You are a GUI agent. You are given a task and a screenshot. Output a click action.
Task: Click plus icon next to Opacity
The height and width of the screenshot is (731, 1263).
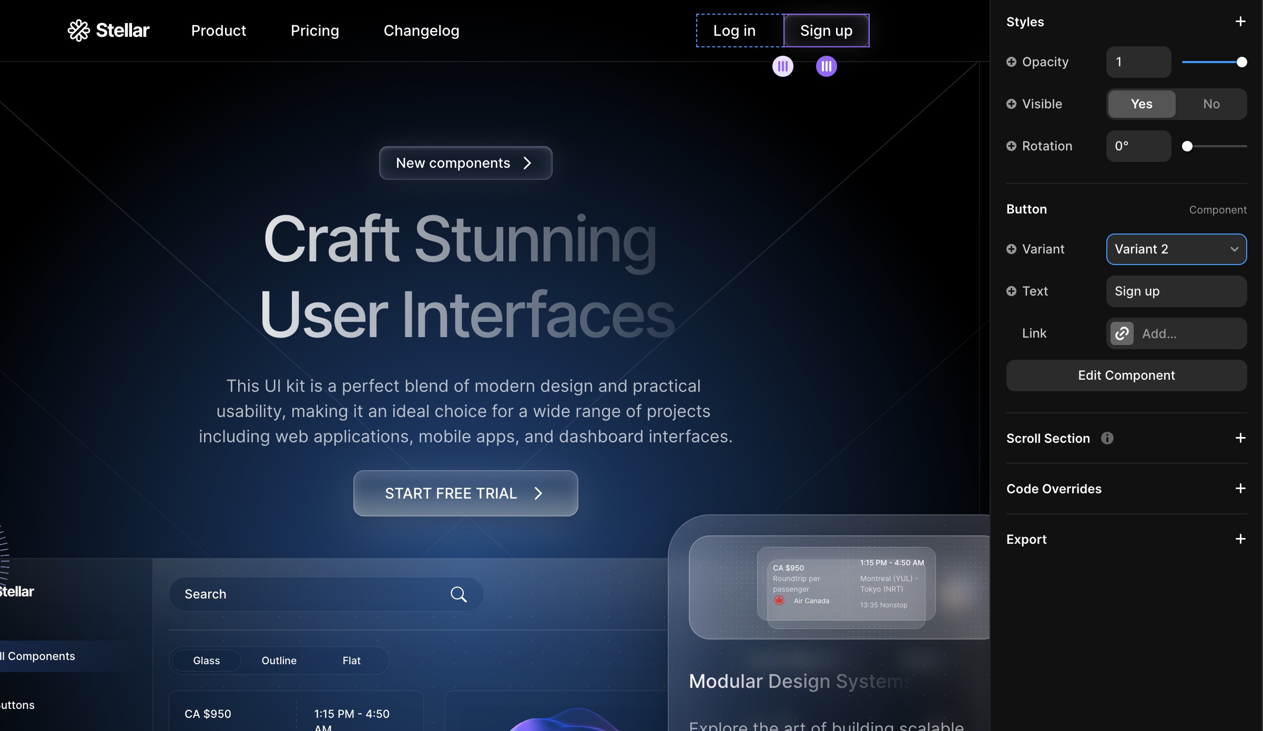pos(1011,62)
